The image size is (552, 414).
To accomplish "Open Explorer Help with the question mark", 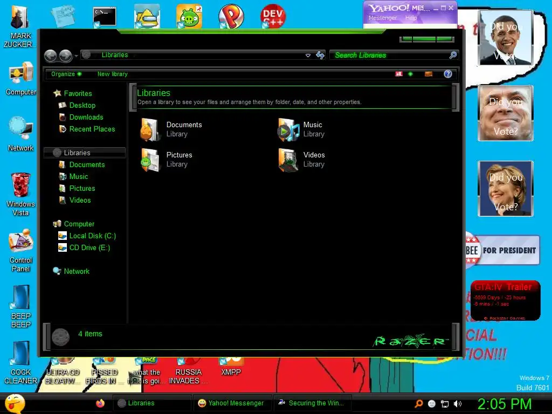I will tap(448, 74).
